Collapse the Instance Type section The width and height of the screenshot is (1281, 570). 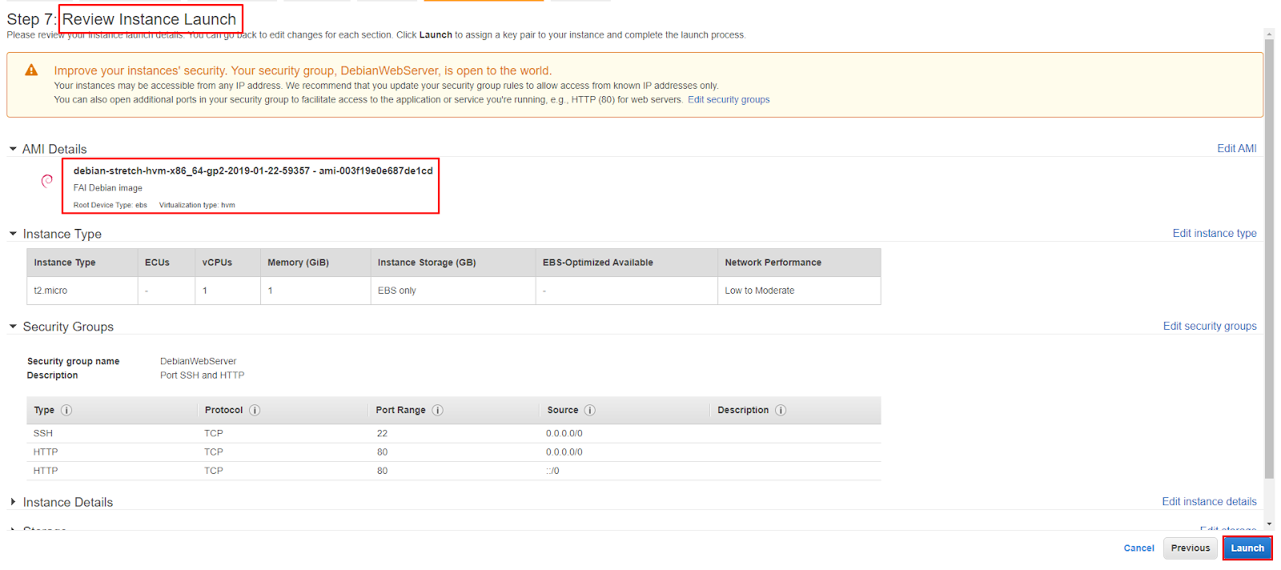pos(13,234)
